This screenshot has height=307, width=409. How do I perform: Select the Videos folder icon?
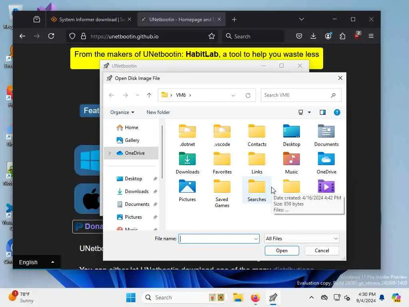point(326,186)
